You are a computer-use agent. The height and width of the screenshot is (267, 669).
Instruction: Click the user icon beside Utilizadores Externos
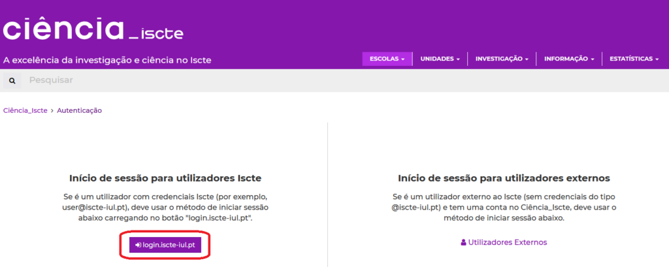(463, 242)
